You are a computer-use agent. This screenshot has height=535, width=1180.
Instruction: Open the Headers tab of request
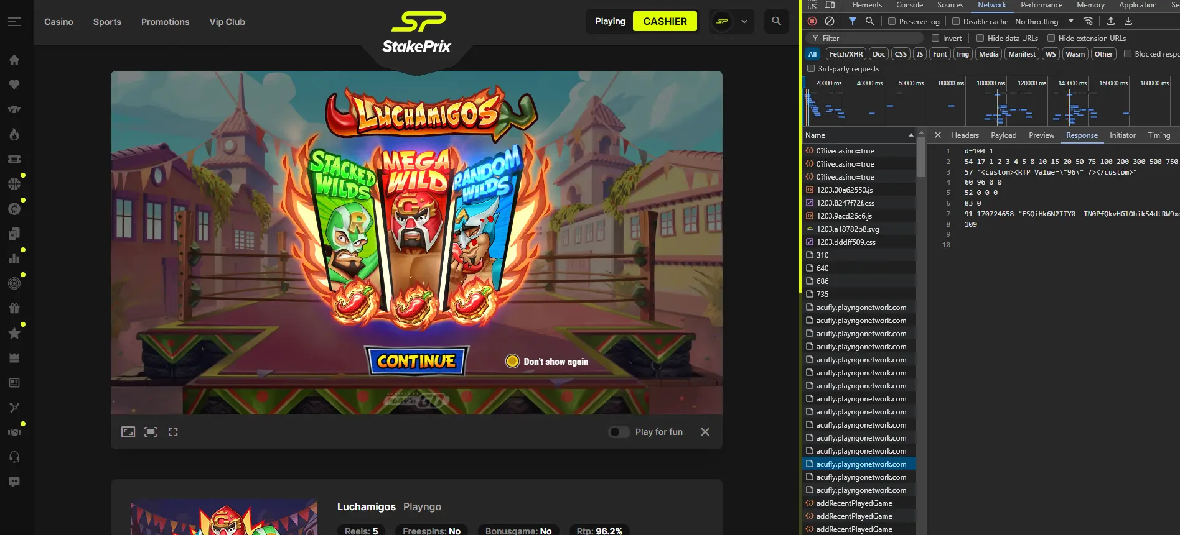(x=965, y=135)
